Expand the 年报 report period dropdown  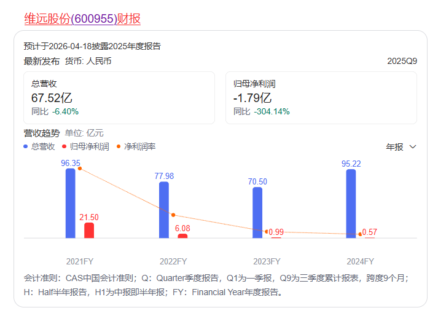point(402,147)
